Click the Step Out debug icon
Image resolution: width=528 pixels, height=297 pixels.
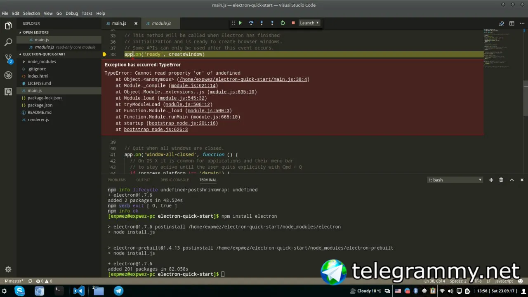pos(272,23)
